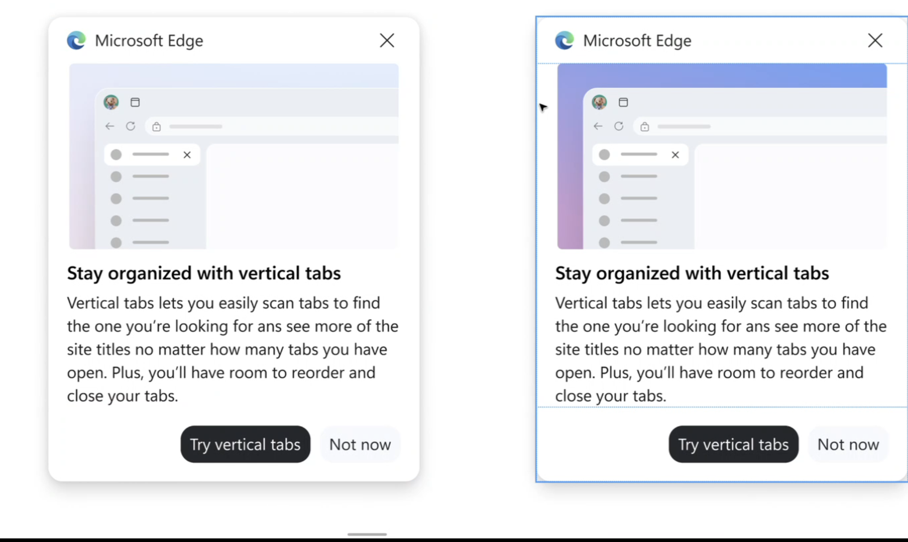This screenshot has height=542, width=908.
Task: Close the right Microsoft Edge dialog
Action: point(875,40)
